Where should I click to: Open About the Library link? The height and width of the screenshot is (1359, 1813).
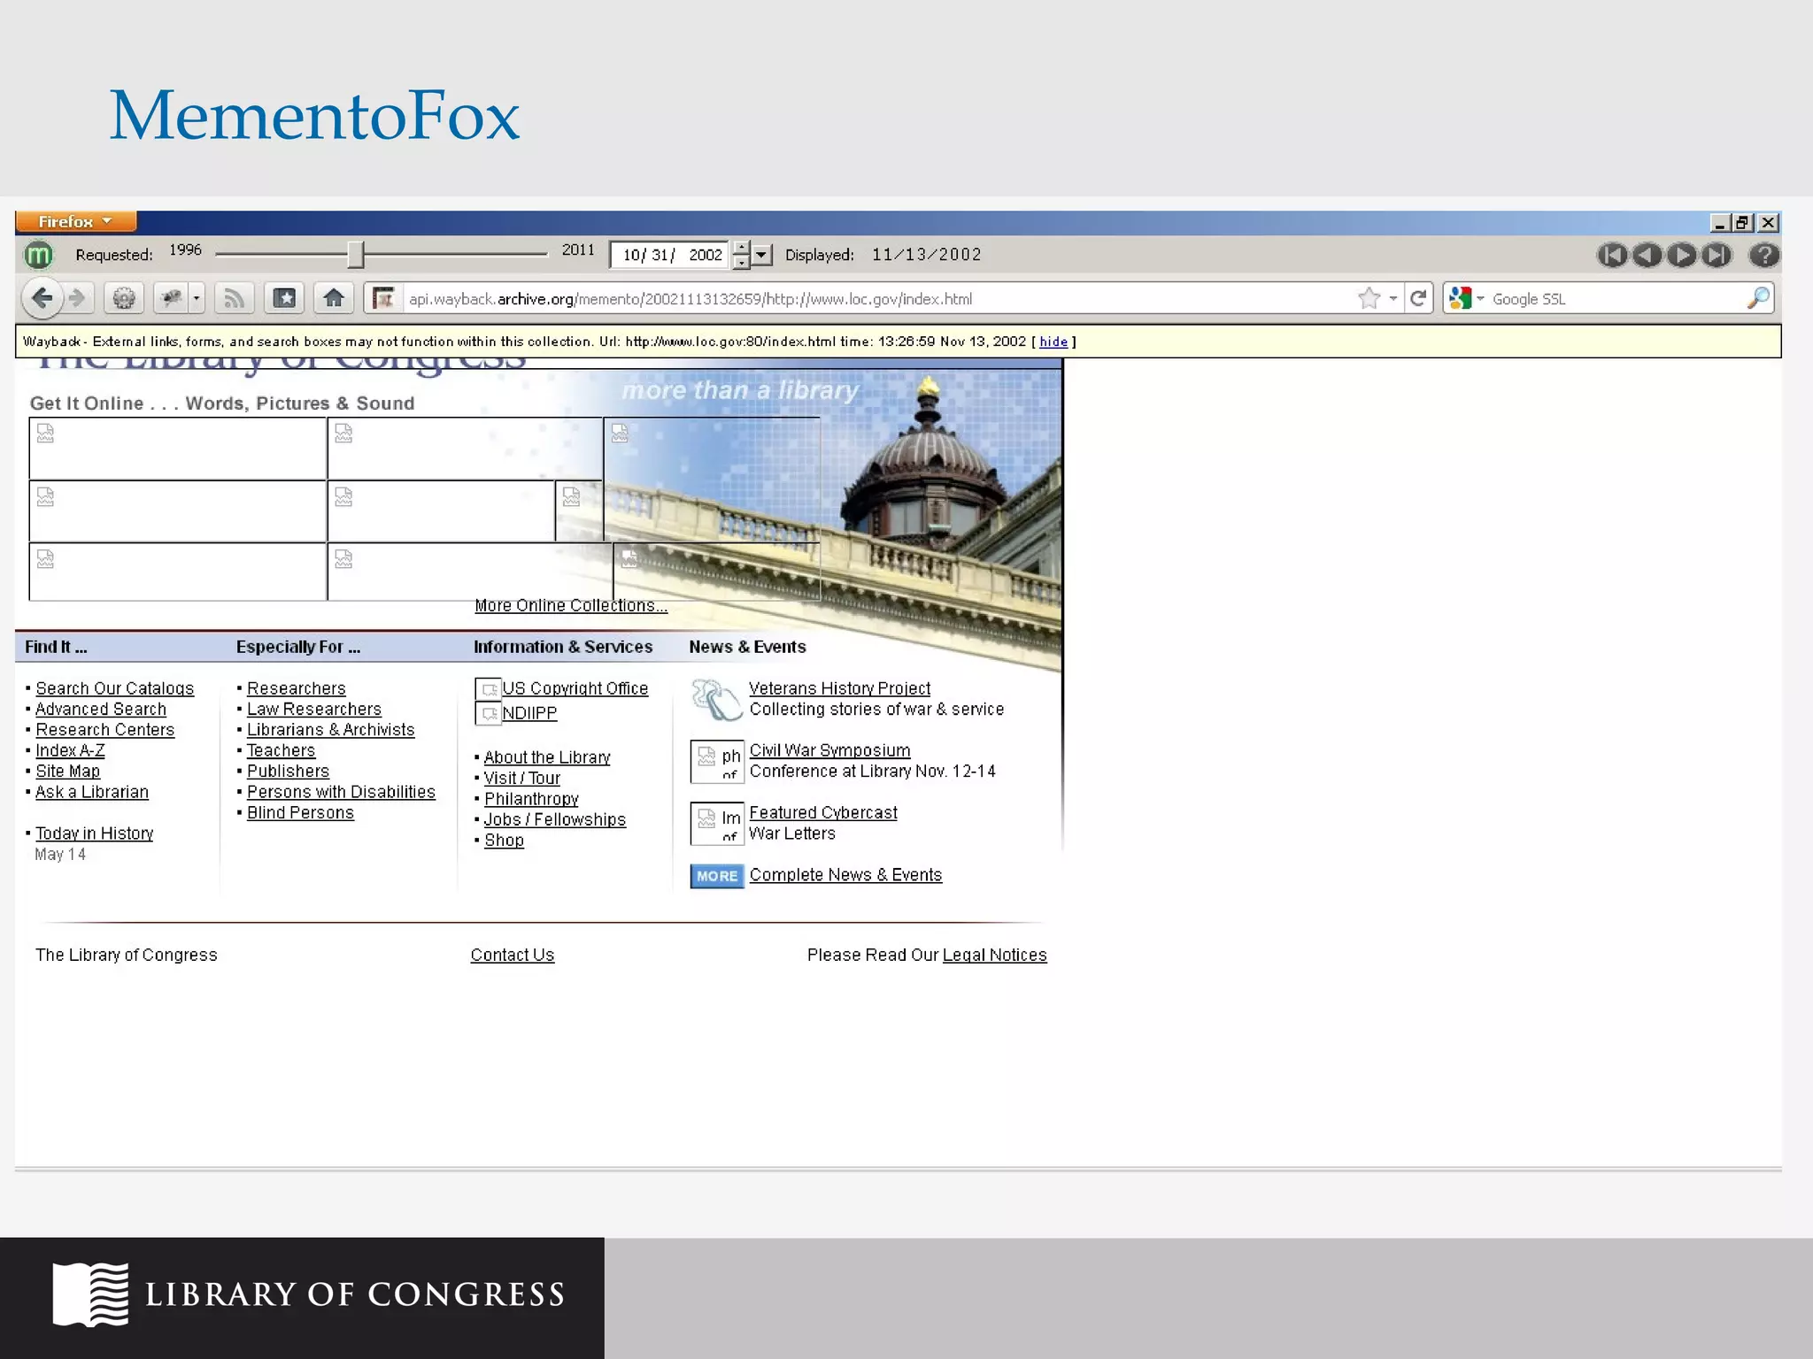pos(547,757)
